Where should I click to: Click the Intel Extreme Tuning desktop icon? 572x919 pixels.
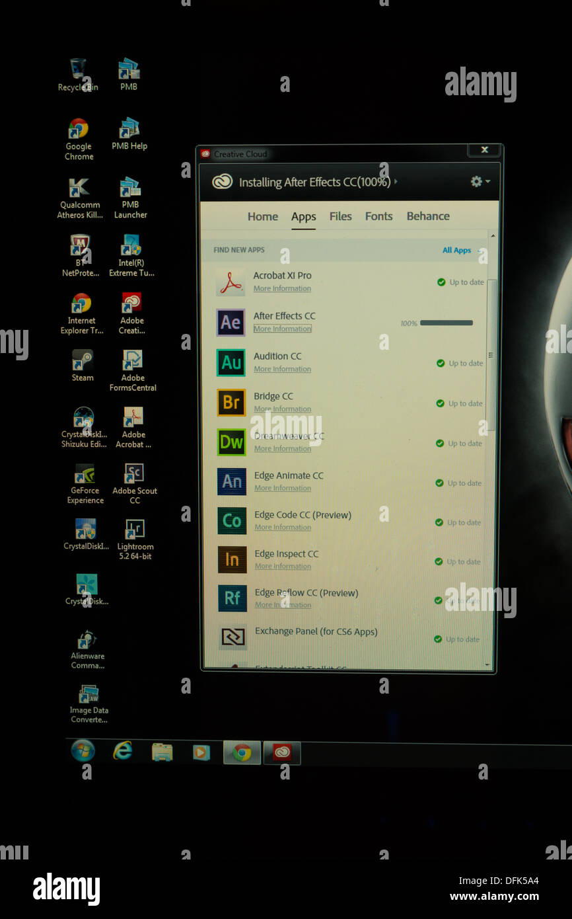(x=131, y=256)
